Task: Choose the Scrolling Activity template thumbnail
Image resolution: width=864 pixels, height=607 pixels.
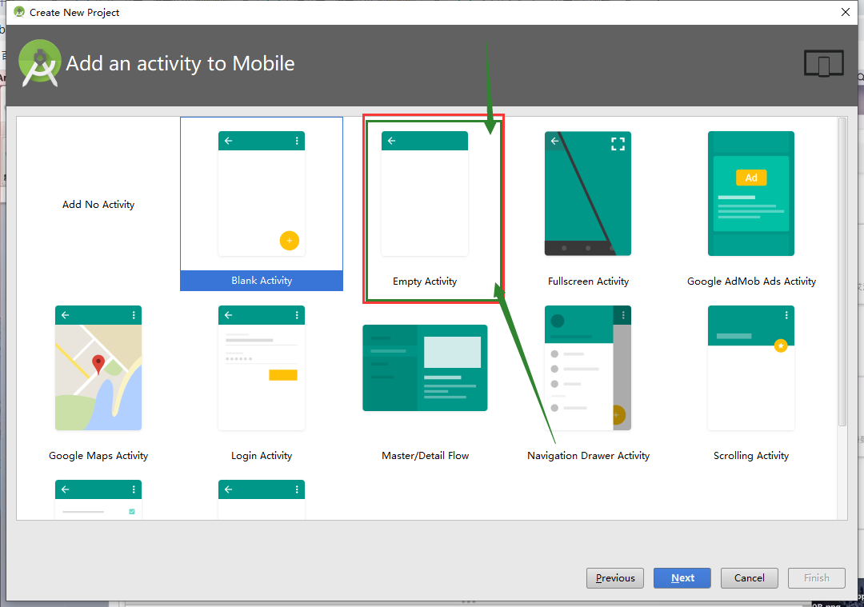Action: coord(750,368)
